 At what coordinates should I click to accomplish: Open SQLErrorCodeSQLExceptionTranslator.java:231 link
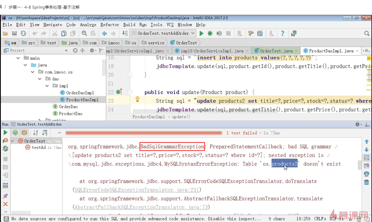pos(137,190)
